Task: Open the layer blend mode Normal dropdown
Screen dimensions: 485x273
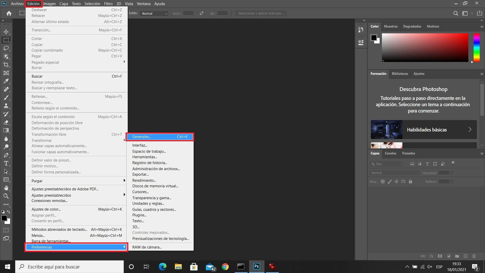Action: tap(394, 173)
